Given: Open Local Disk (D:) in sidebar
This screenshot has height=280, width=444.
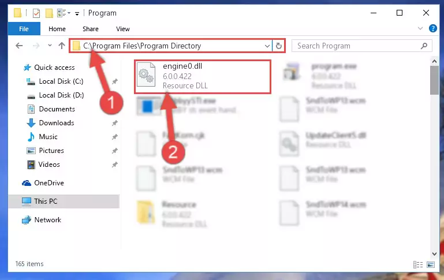Looking at the screenshot, I should pos(61,95).
